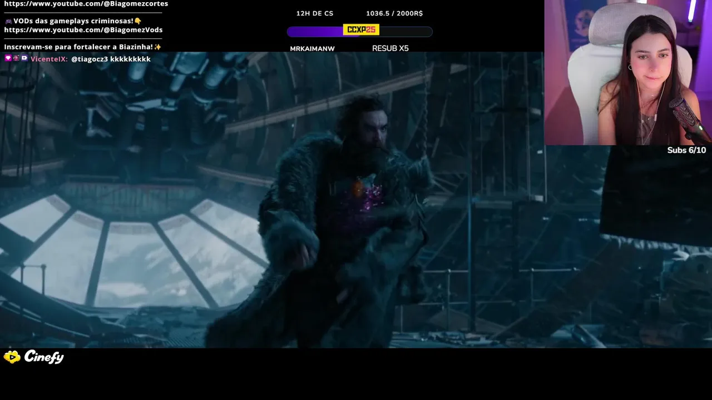This screenshot has height=400, width=712.
Task: Select the '1036.5 / 2000R$' amount text
Action: 394,13
